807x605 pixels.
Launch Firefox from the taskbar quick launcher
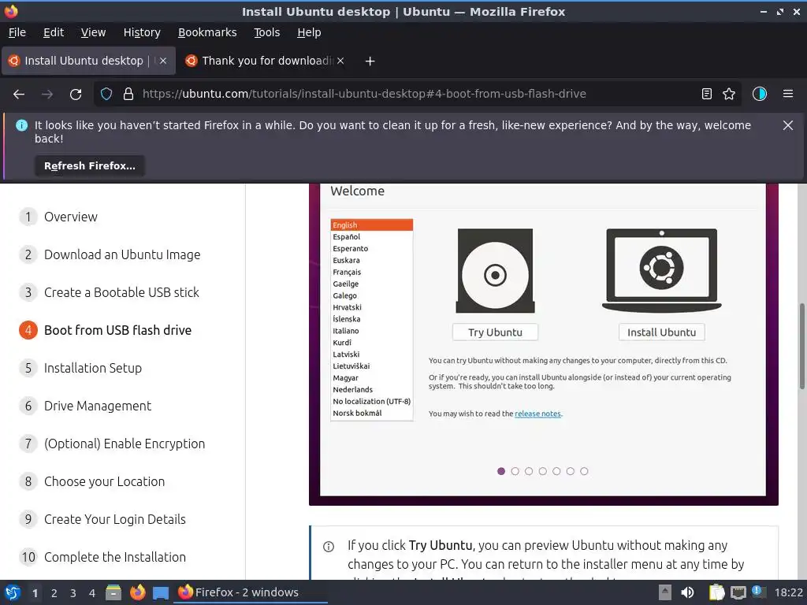137,592
